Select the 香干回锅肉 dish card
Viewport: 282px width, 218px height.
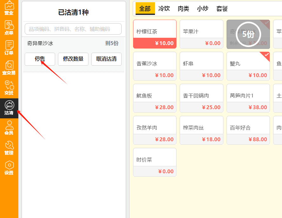click(202, 98)
